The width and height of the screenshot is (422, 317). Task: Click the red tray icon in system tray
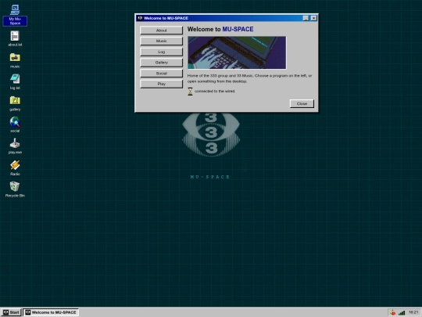(392, 312)
